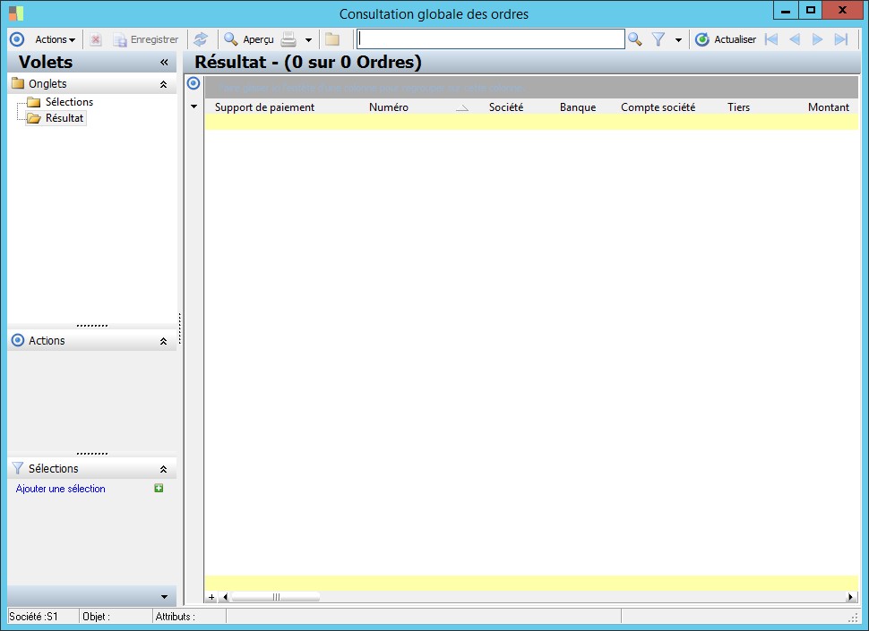
Task: Open the filter funnel dropdown arrow
Action: [x=678, y=40]
